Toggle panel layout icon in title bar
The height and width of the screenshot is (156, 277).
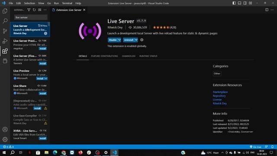pos(239,3)
